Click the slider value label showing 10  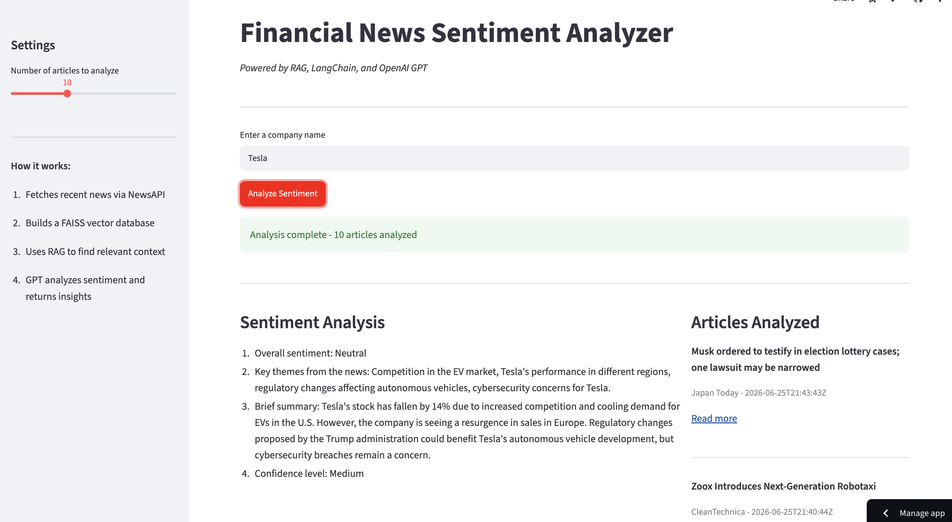coord(67,82)
